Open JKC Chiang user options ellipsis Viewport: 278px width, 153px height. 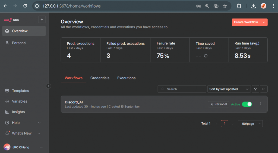pos(41,147)
